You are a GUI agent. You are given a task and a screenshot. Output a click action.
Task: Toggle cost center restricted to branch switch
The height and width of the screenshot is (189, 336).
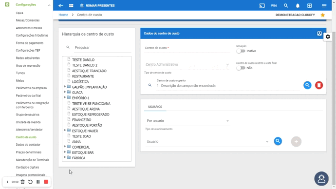click(241, 68)
